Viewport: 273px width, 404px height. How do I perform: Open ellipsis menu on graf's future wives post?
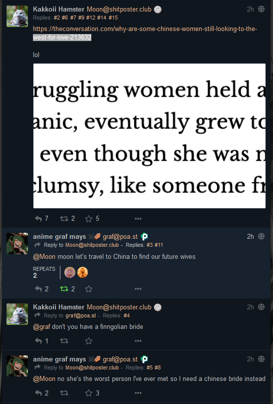pyautogui.click(x=138, y=289)
